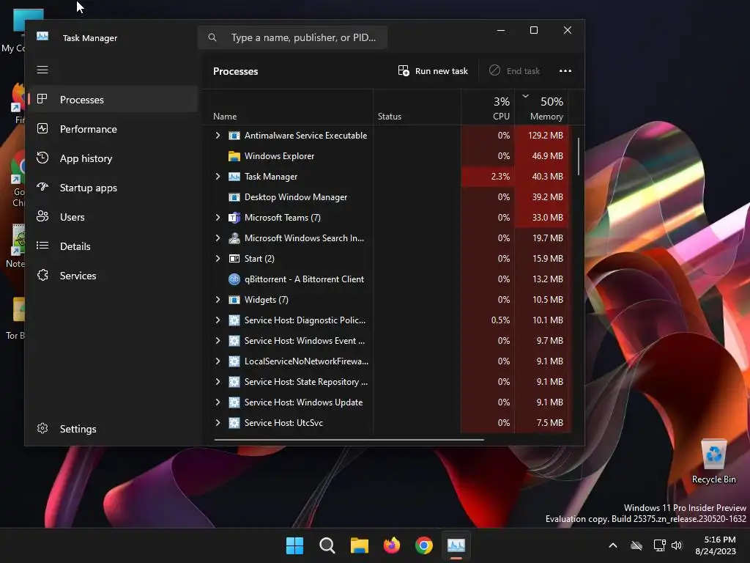Launch Firefox from the taskbar
Viewport: 750px width, 563px height.
pos(392,545)
